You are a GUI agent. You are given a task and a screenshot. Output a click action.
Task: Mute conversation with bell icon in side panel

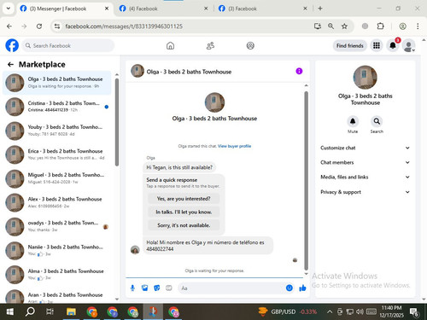(353, 121)
